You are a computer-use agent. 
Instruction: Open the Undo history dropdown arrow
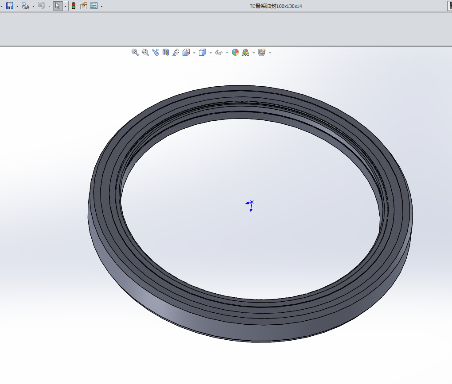point(49,6)
